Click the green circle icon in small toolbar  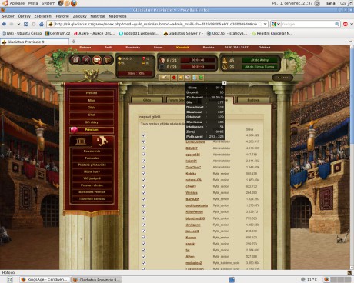pyautogui.click(x=201, y=78)
